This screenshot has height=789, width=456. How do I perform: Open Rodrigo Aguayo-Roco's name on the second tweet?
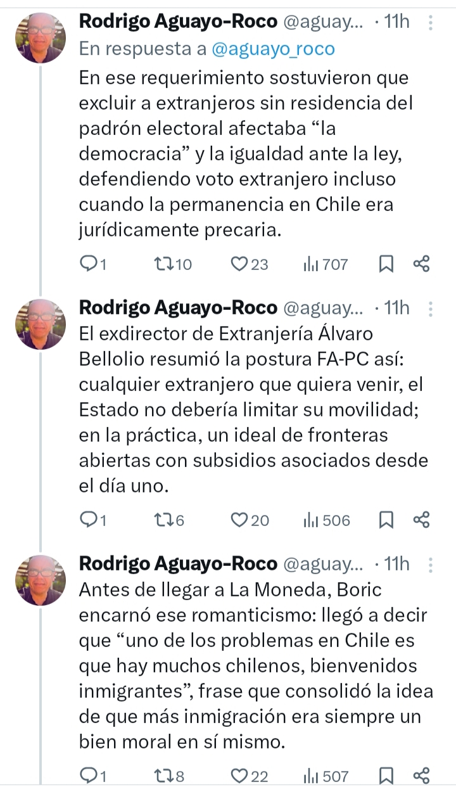click(178, 308)
